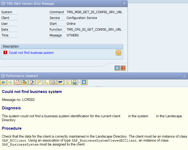The width and height of the screenshot is (188, 150).
Task: Click 'Message no. LCR002' text
Action: click(x=18, y=100)
